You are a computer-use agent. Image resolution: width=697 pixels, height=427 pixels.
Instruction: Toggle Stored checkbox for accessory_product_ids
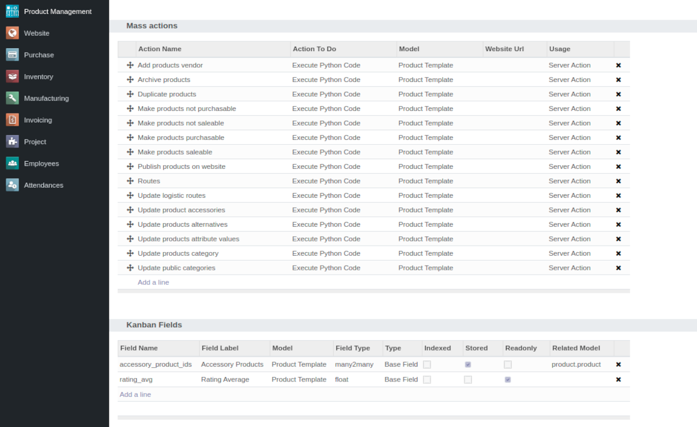(x=468, y=364)
